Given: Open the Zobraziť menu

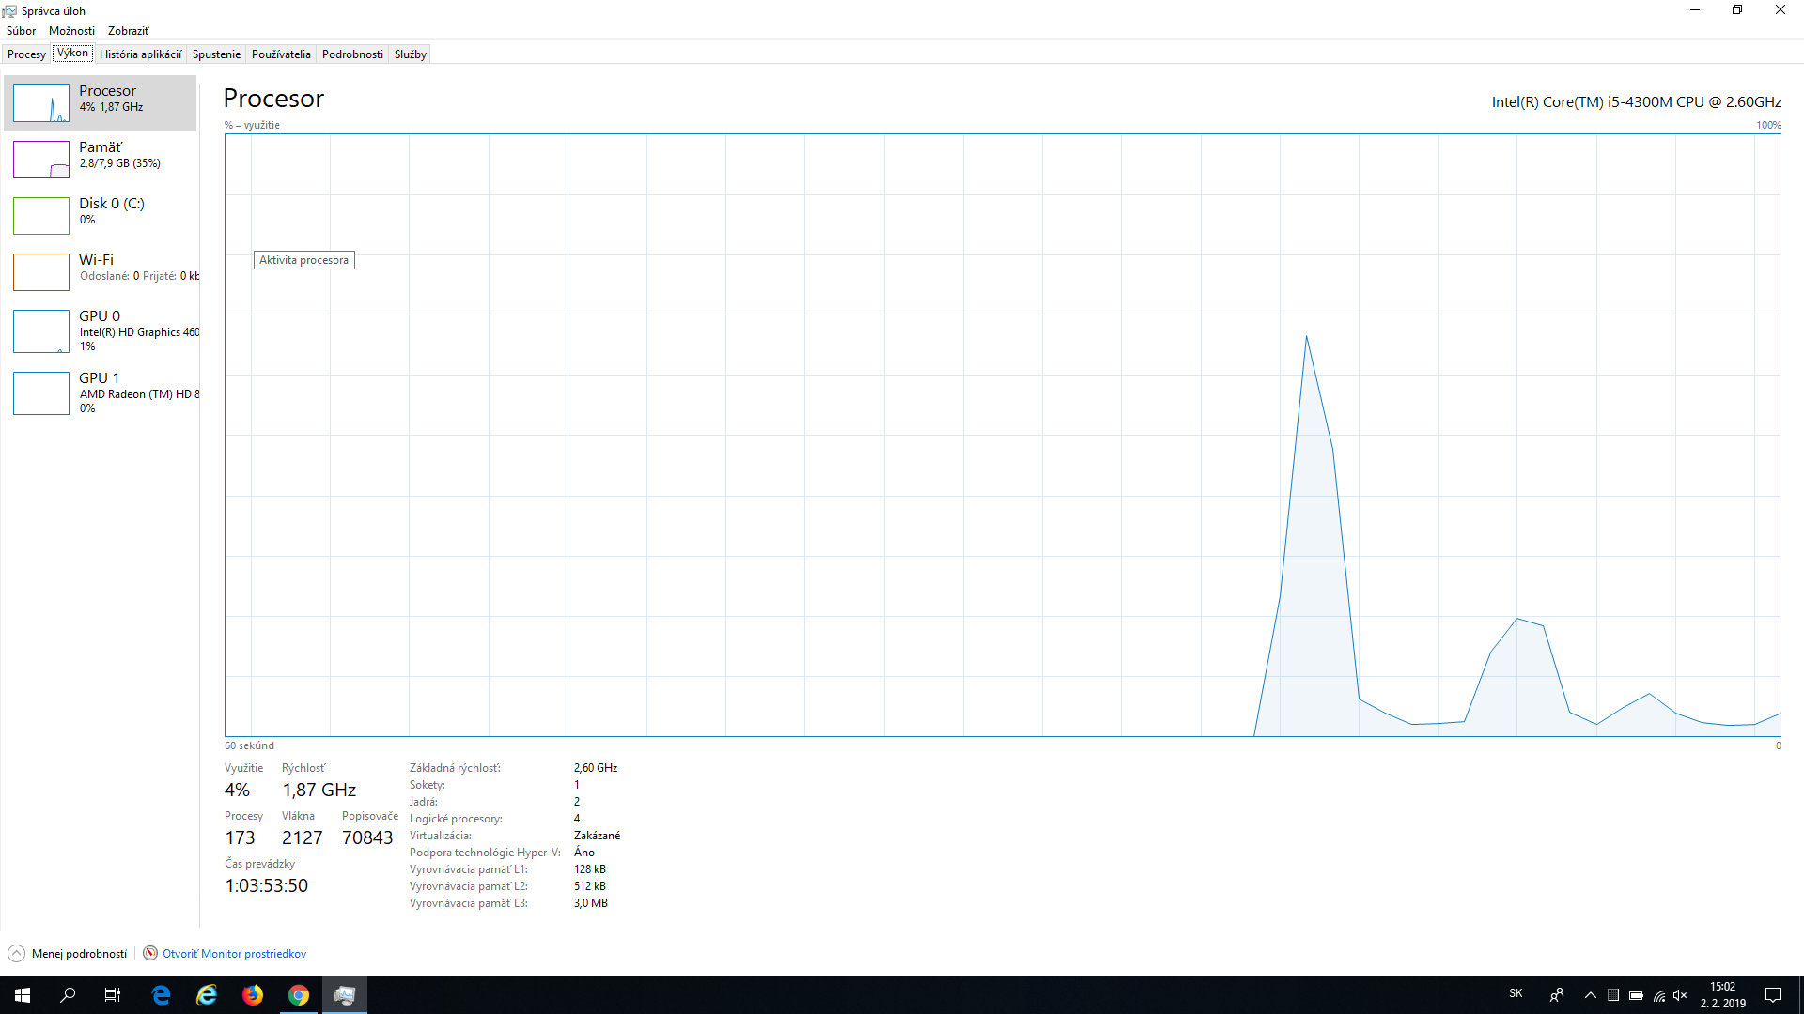Looking at the screenshot, I should [128, 31].
